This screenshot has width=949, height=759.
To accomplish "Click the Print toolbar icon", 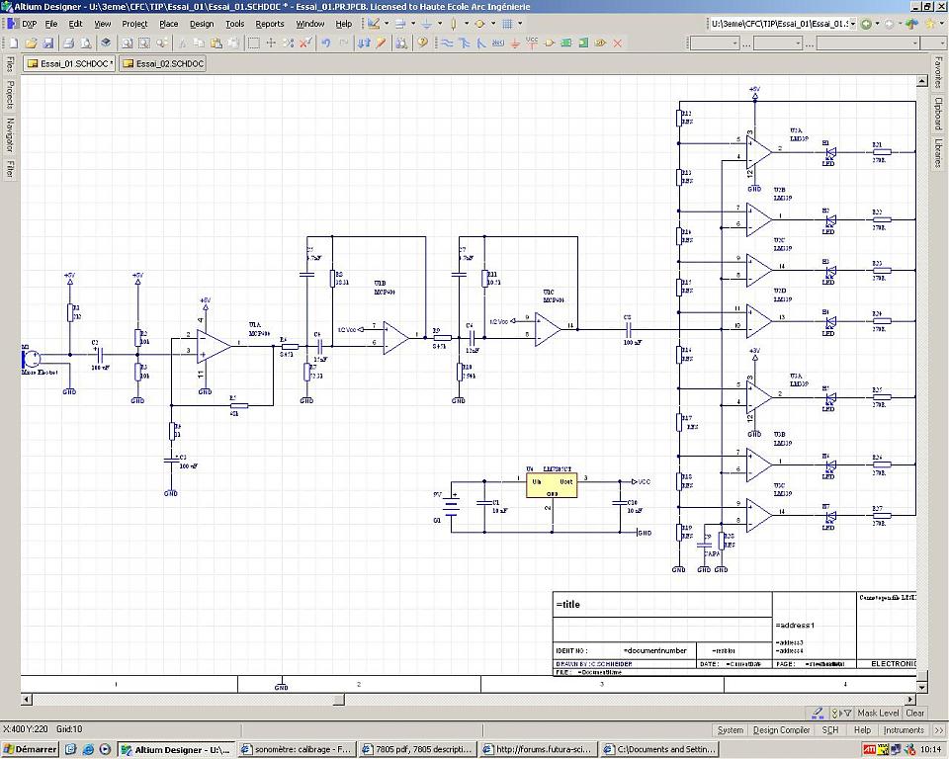I will point(68,43).
